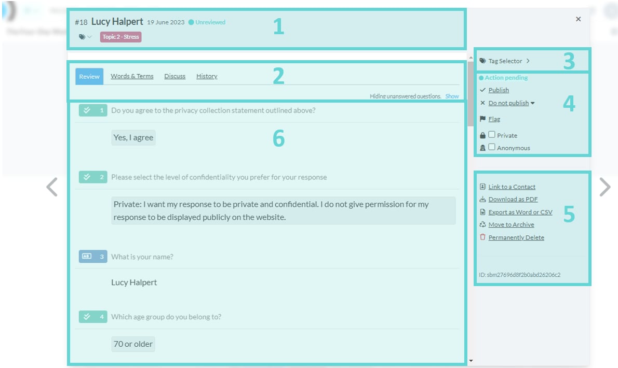Screen dimensions: 618x368
Task: Click the Tag Selector tag icon
Action: 482,61
